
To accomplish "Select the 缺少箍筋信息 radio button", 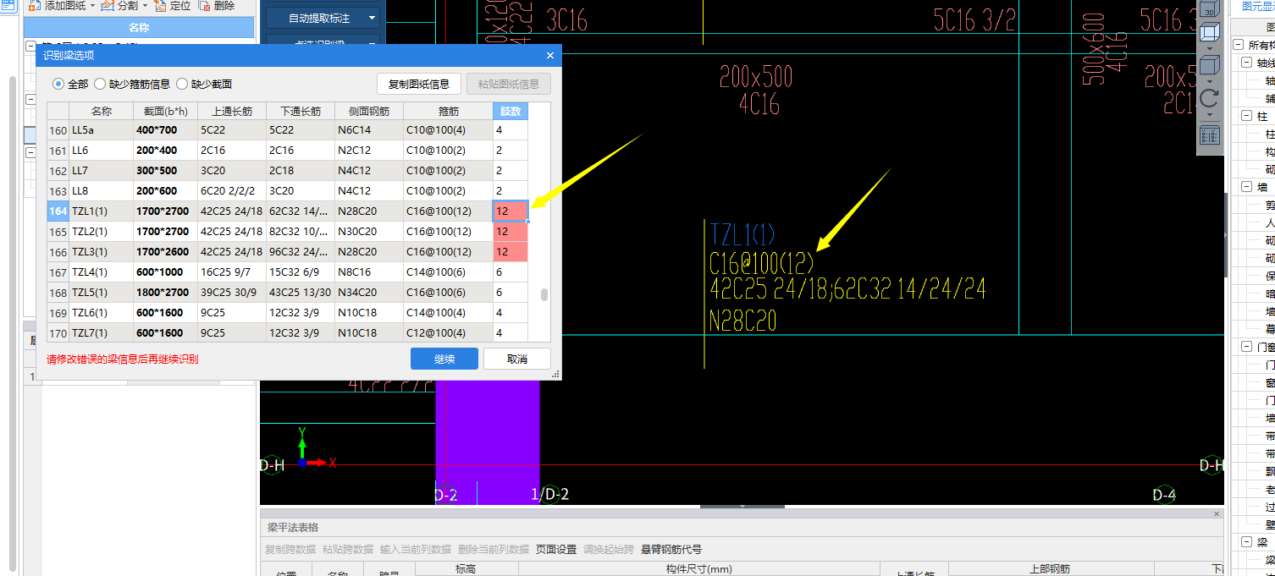I will (x=100, y=84).
